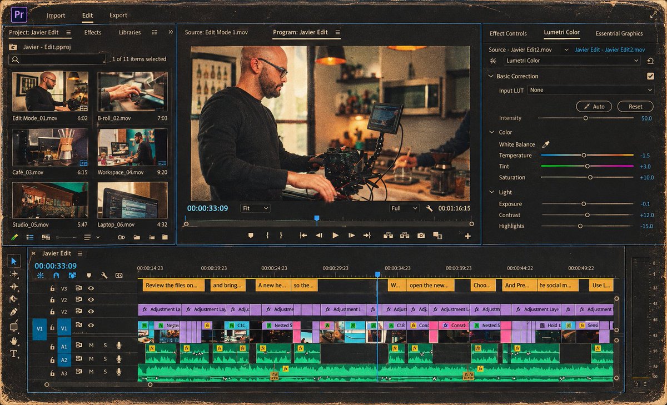Viewport: 667px width, 405px height.
Task: Select the Razor tool
Action: pos(14,299)
